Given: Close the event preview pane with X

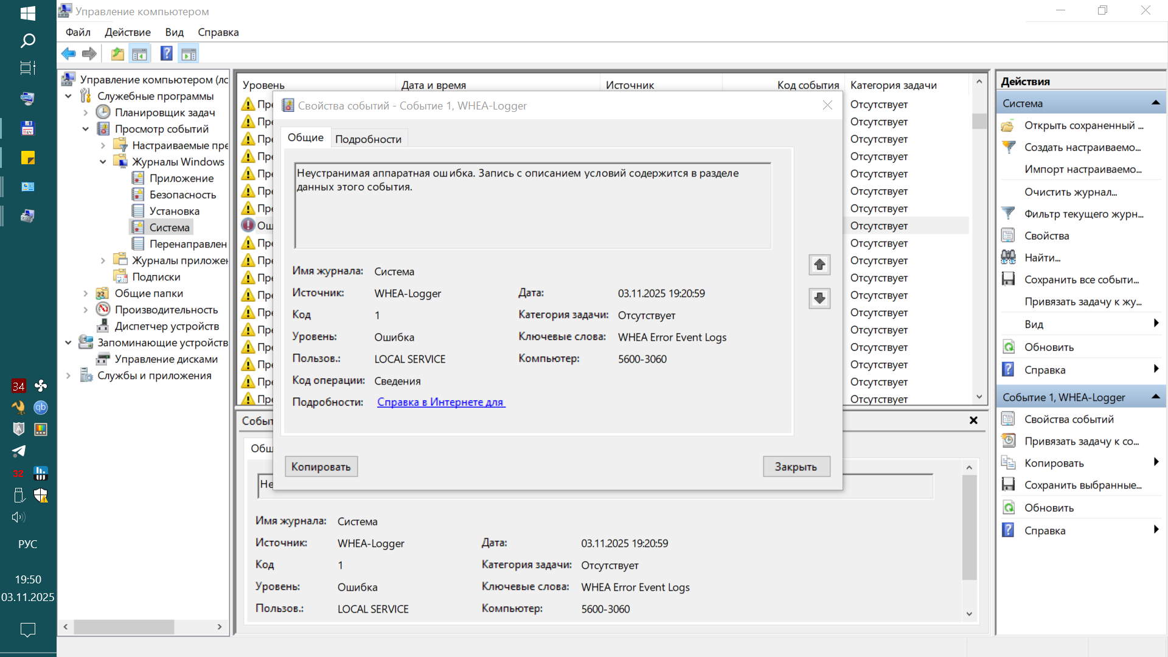Looking at the screenshot, I should pos(973,420).
